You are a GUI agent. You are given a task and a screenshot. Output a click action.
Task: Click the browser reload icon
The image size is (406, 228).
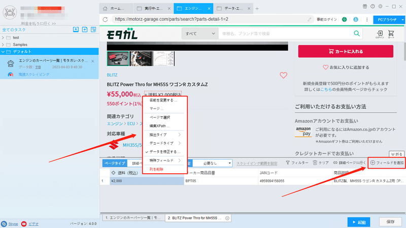tap(105, 19)
